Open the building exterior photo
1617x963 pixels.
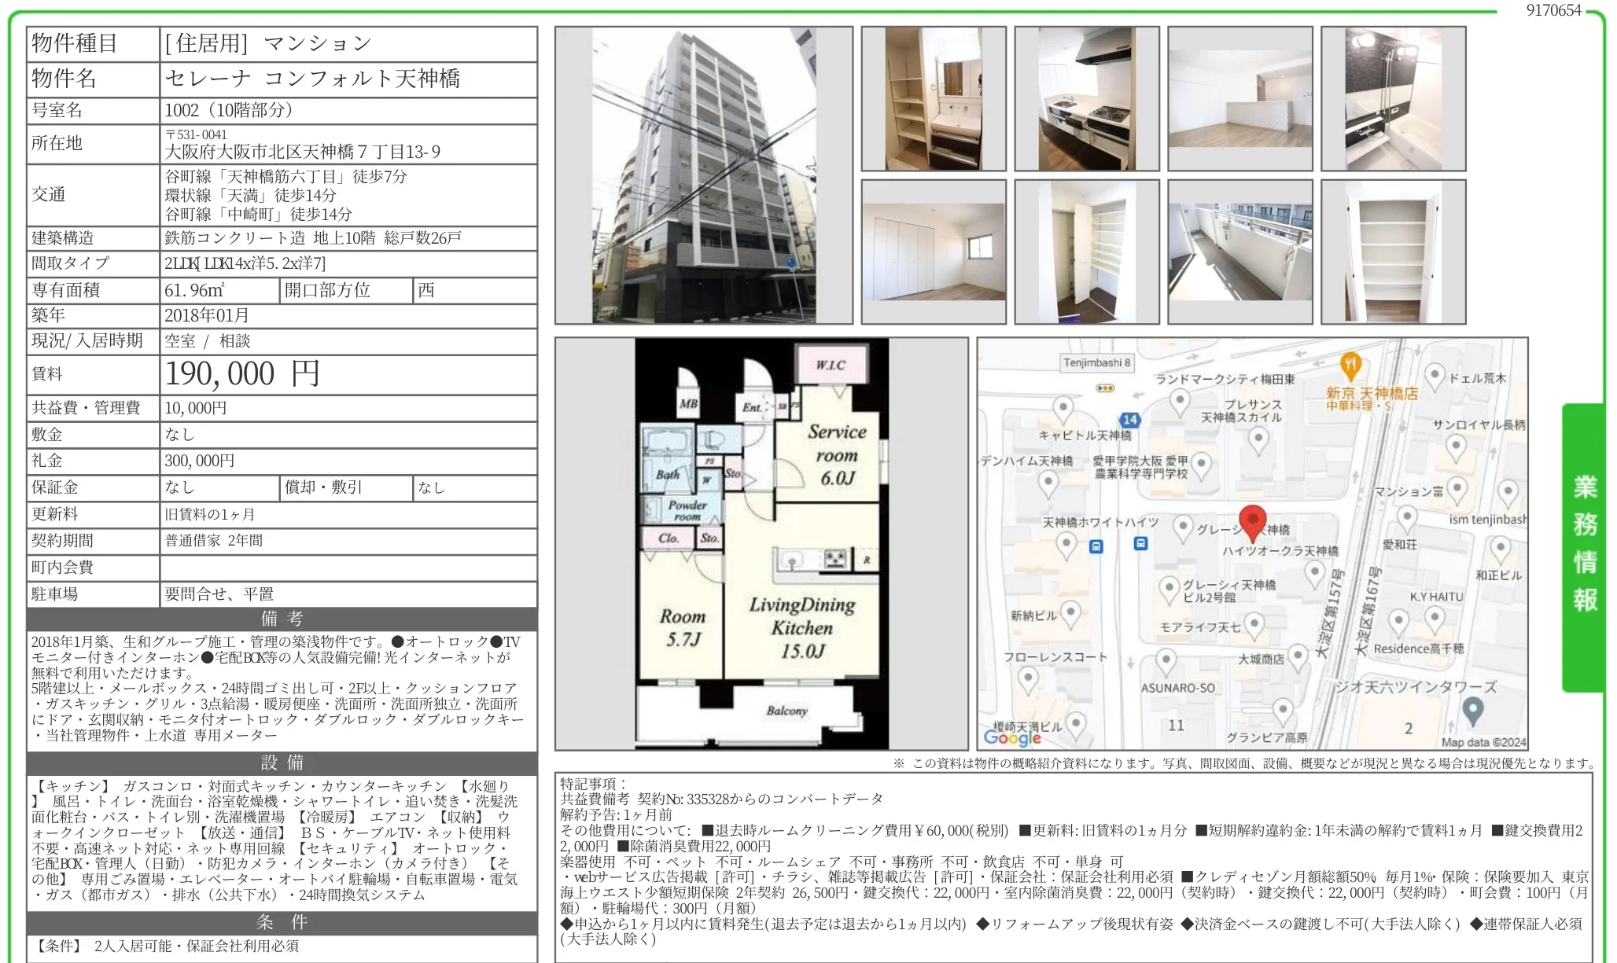(x=703, y=175)
